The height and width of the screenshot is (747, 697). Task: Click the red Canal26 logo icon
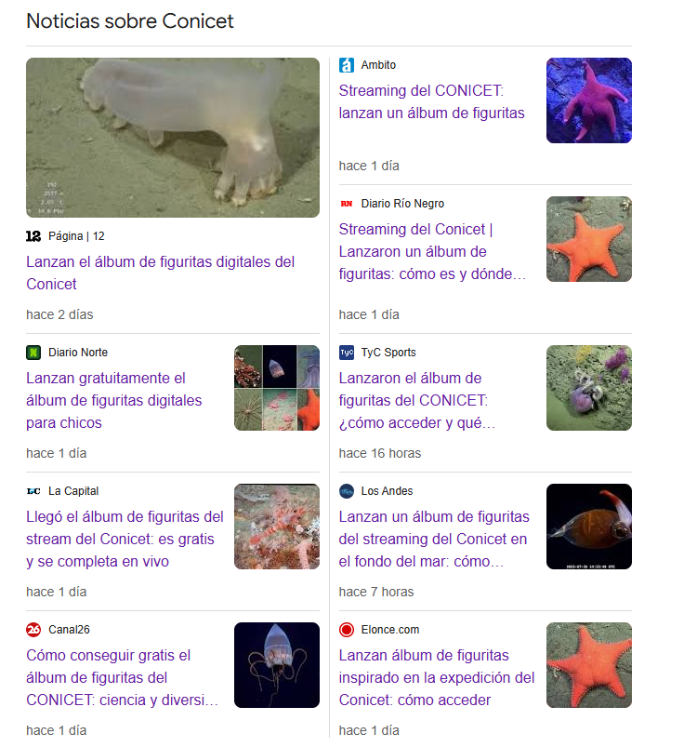click(33, 630)
